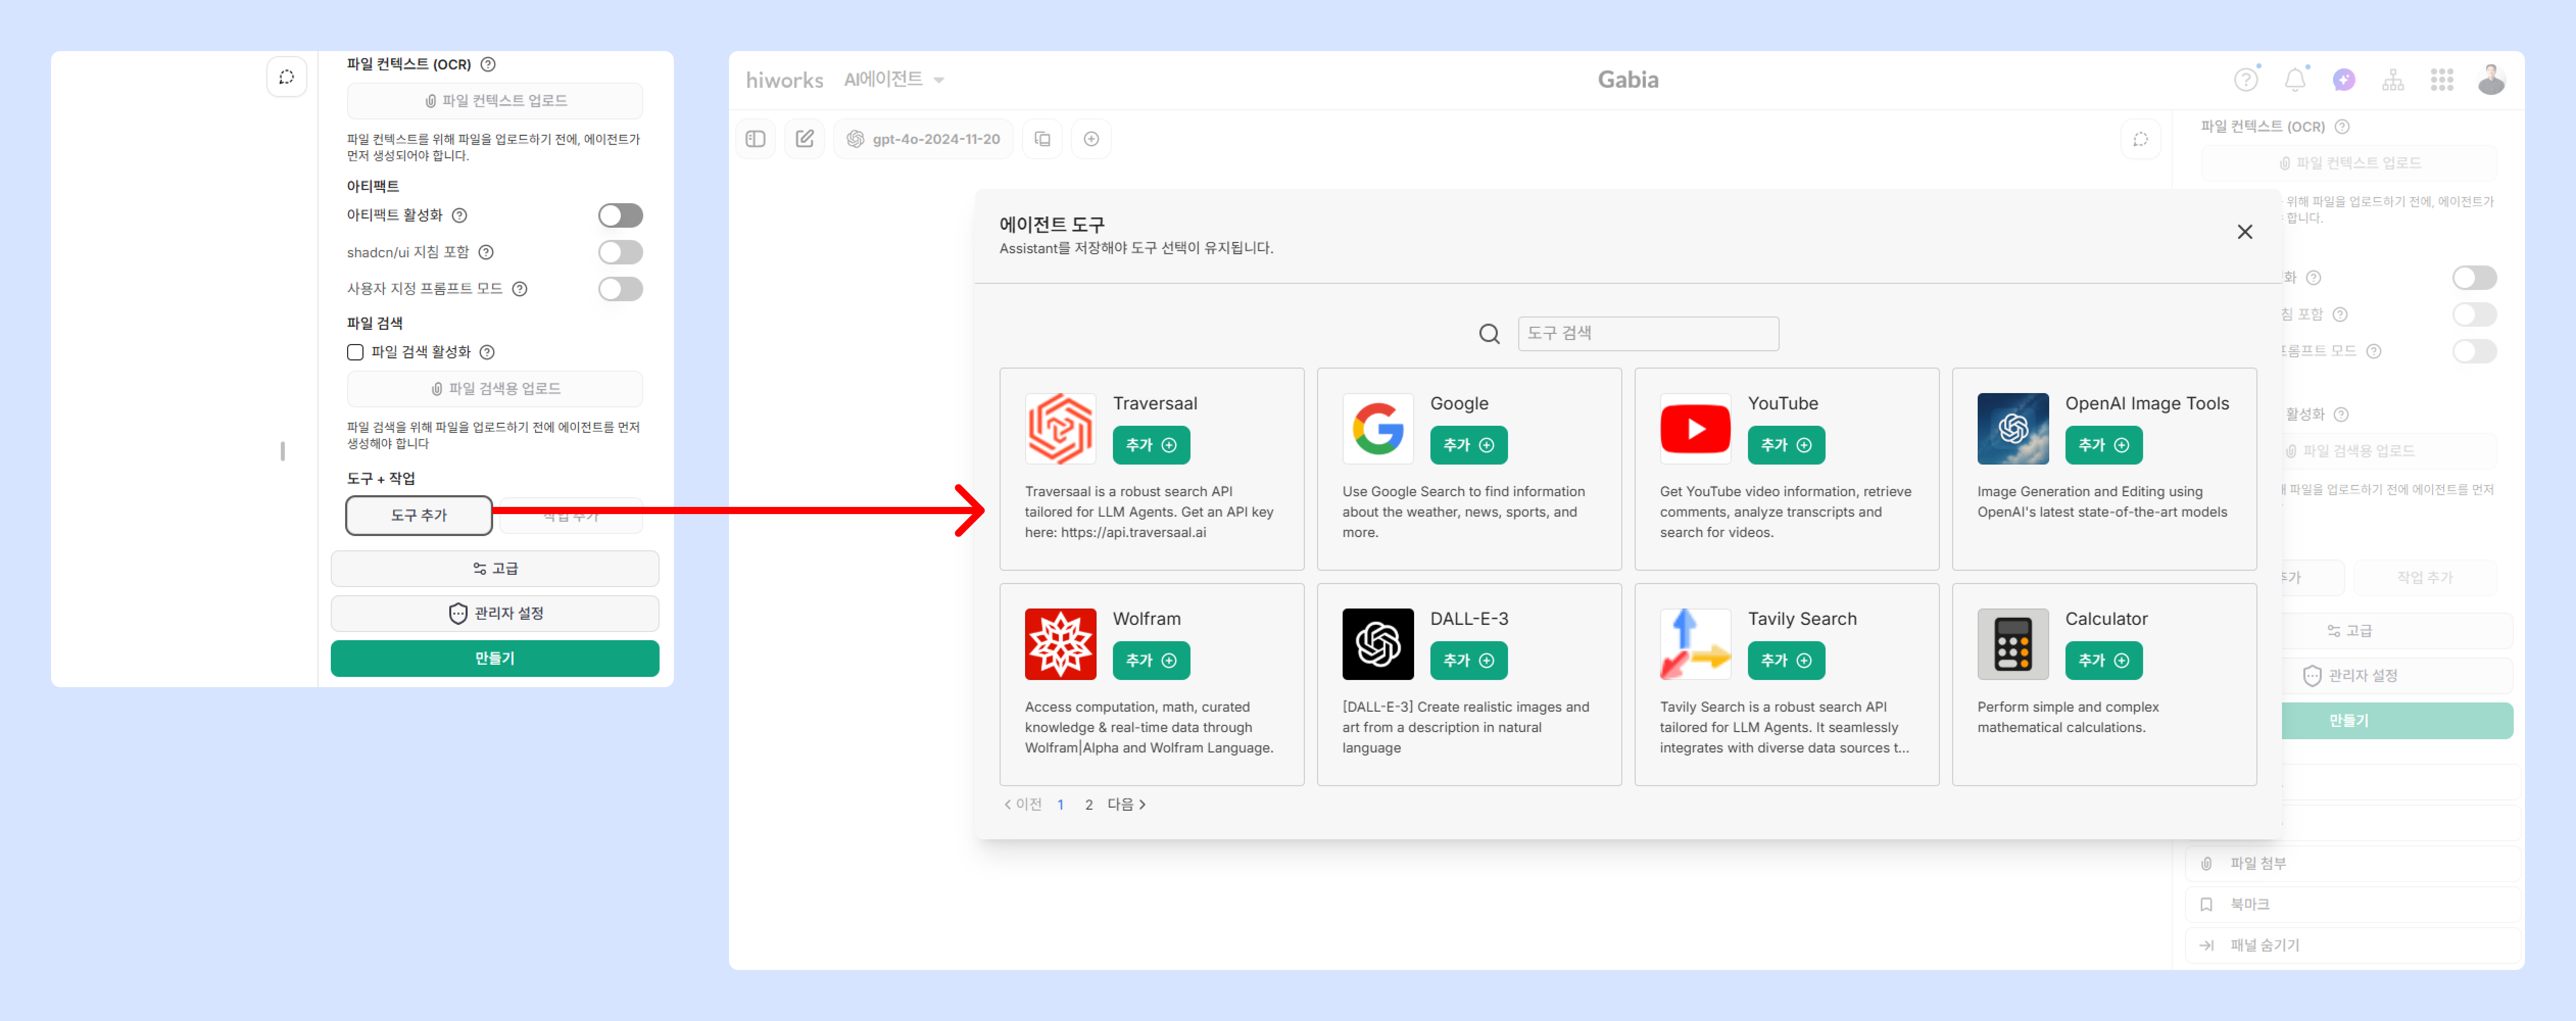2576x1021 pixels.
Task: Open the notifications bell icon
Action: pos(2294,80)
